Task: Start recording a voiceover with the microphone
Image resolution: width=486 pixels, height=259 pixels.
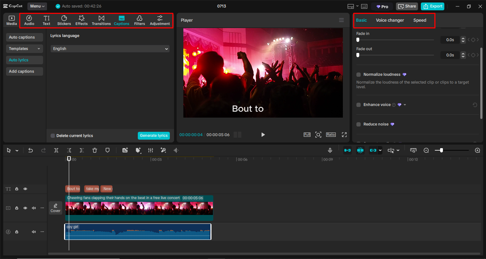Action: (330, 150)
